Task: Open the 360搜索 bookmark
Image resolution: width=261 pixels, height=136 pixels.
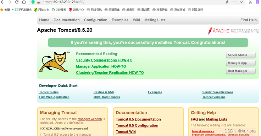Action: (x=59, y=10)
